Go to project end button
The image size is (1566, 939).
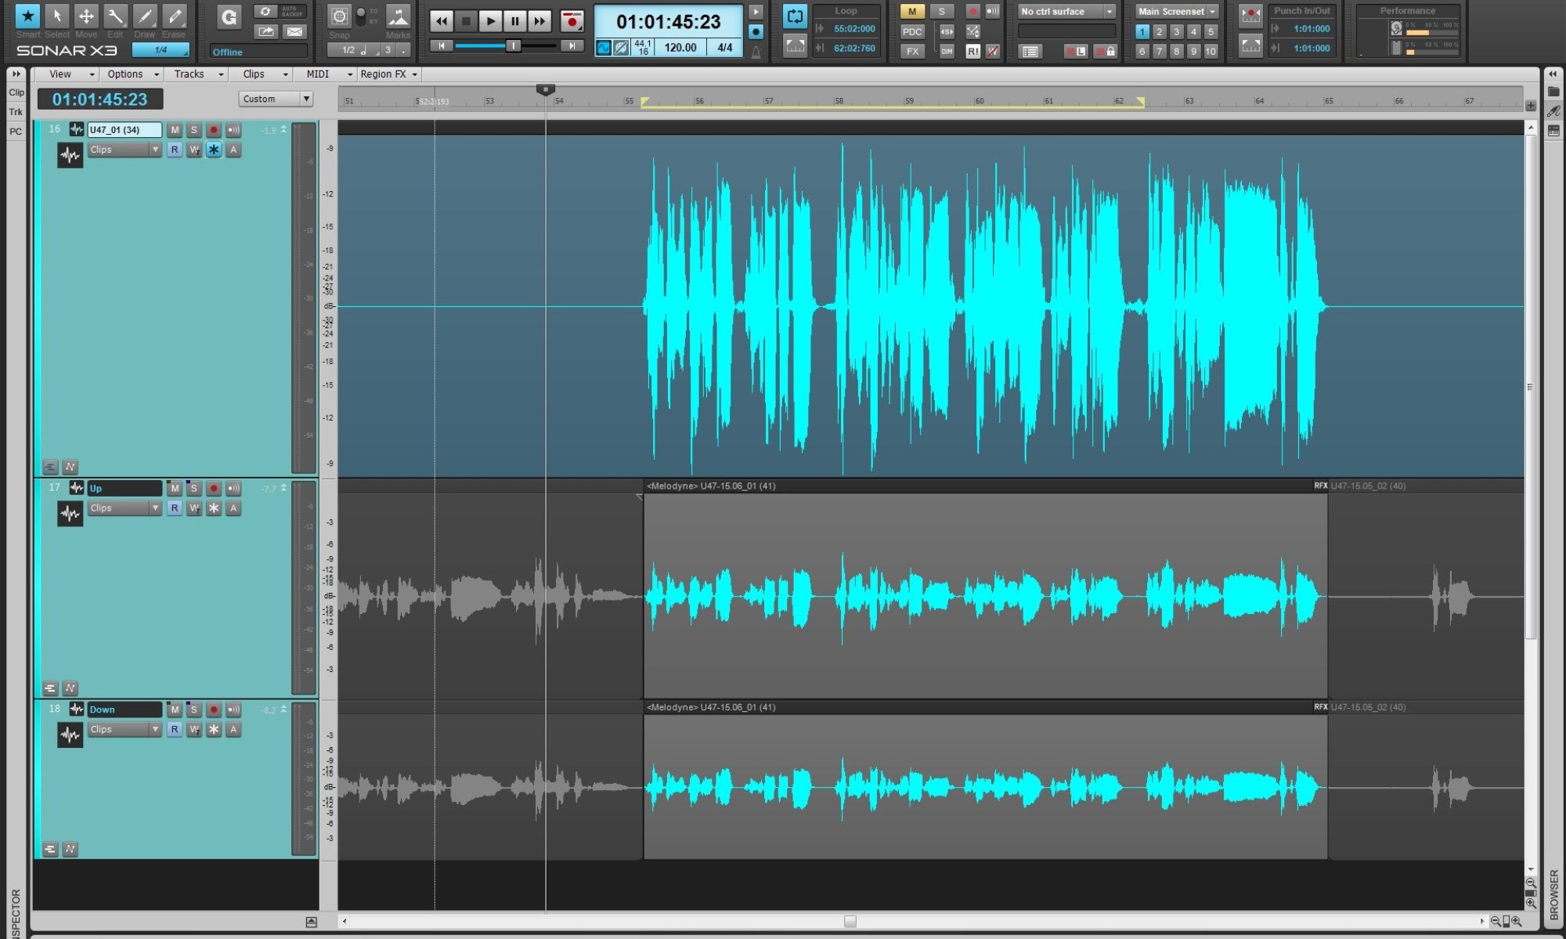click(572, 46)
